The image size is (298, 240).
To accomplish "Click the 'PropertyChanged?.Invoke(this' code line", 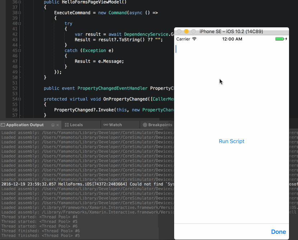I will pos(114,110).
